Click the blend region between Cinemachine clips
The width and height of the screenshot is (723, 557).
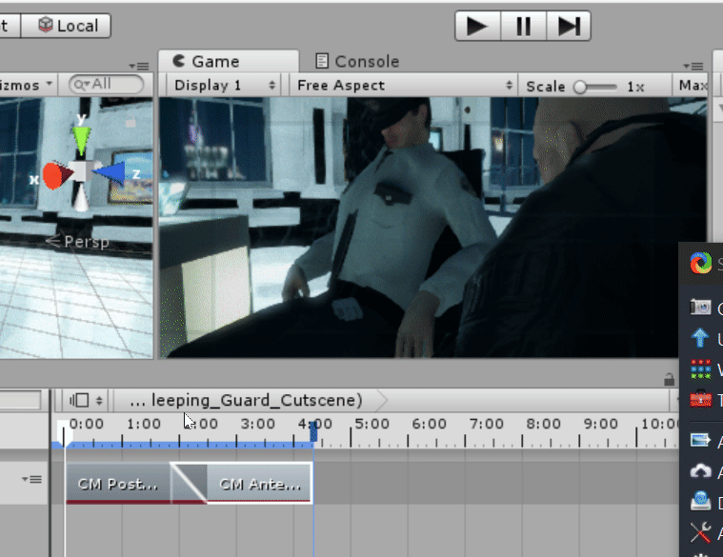coord(189,483)
